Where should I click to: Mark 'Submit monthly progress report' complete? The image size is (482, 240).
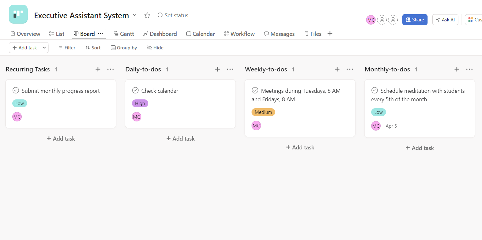(16, 91)
